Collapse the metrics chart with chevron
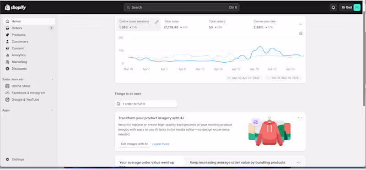The image size is (366, 170). tap(301, 24)
